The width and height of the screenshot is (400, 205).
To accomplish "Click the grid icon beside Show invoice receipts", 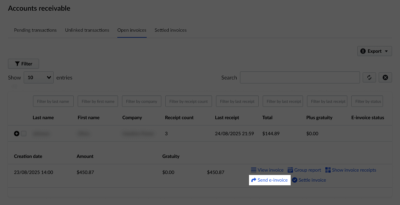I will (328, 170).
